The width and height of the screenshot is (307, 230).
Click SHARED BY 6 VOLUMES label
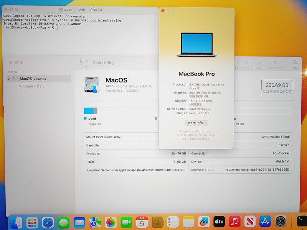pos(277,92)
